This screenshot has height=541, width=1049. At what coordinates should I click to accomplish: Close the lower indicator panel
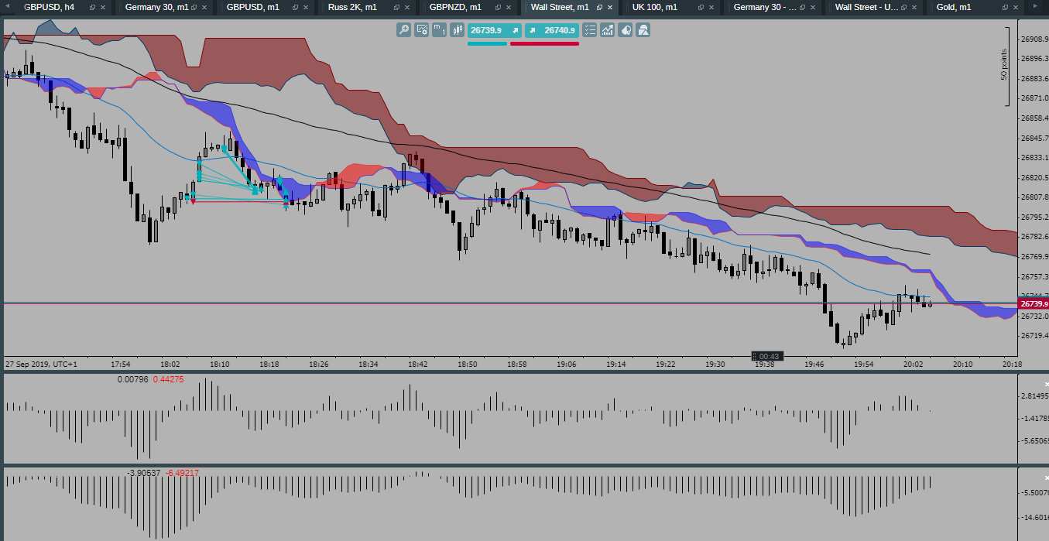point(1046,478)
